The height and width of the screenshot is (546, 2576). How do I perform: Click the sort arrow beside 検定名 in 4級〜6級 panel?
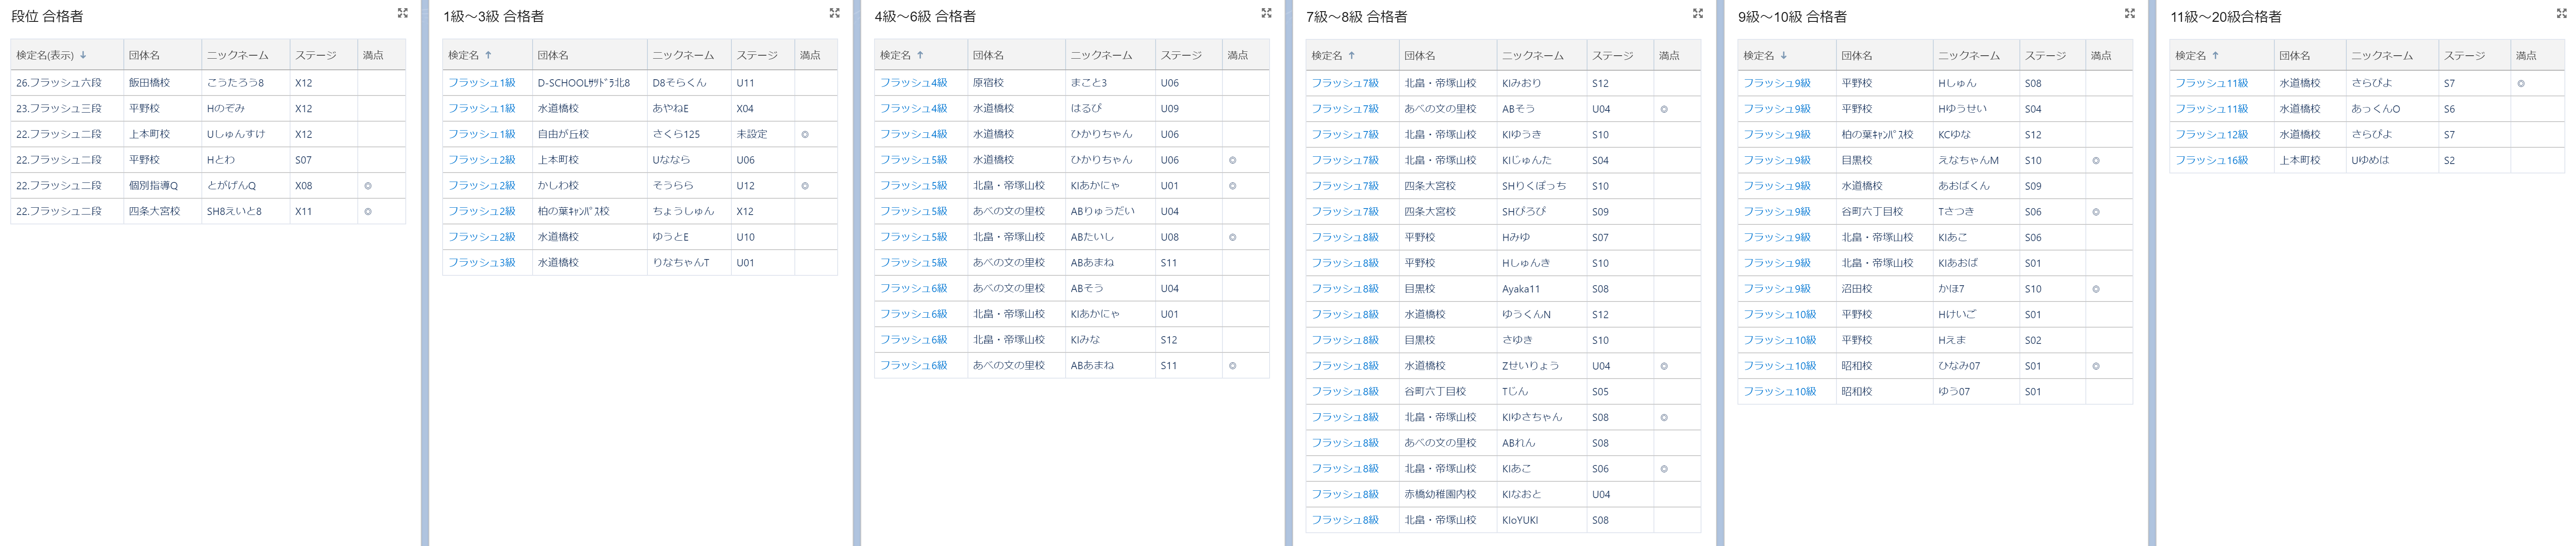click(920, 55)
